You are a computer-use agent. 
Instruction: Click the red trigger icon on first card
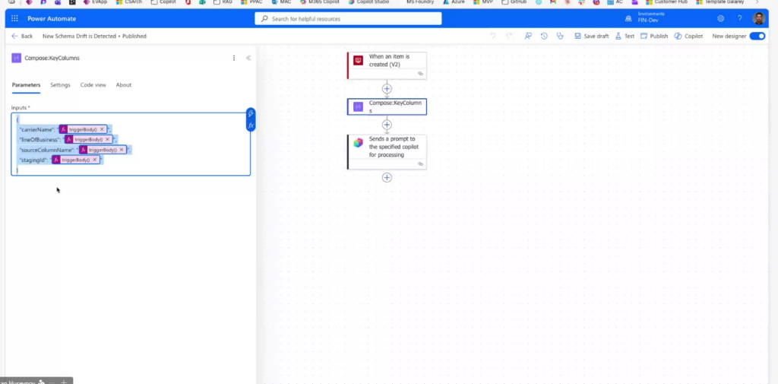(359, 61)
